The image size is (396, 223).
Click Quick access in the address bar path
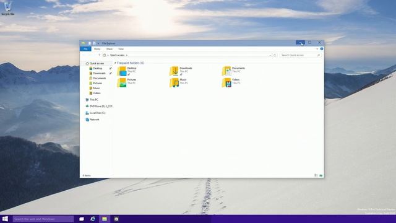pyautogui.click(x=118, y=55)
